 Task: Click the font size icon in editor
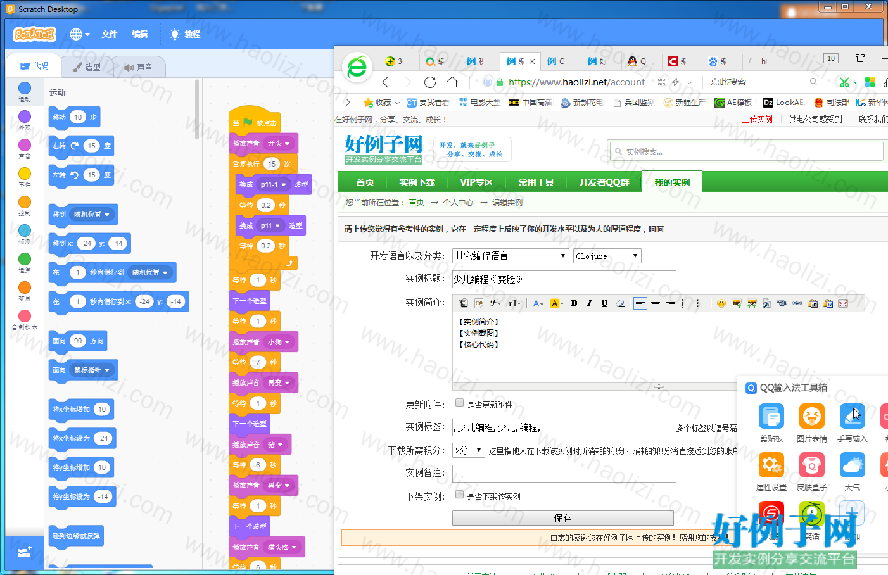pyautogui.click(x=514, y=303)
